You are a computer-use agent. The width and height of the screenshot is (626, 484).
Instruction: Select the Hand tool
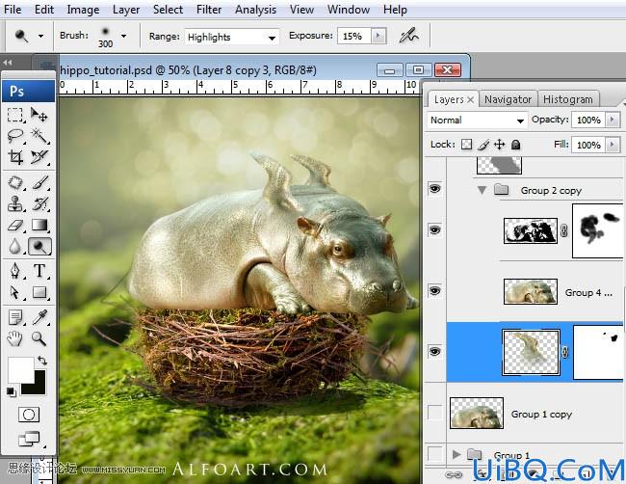point(15,339)
